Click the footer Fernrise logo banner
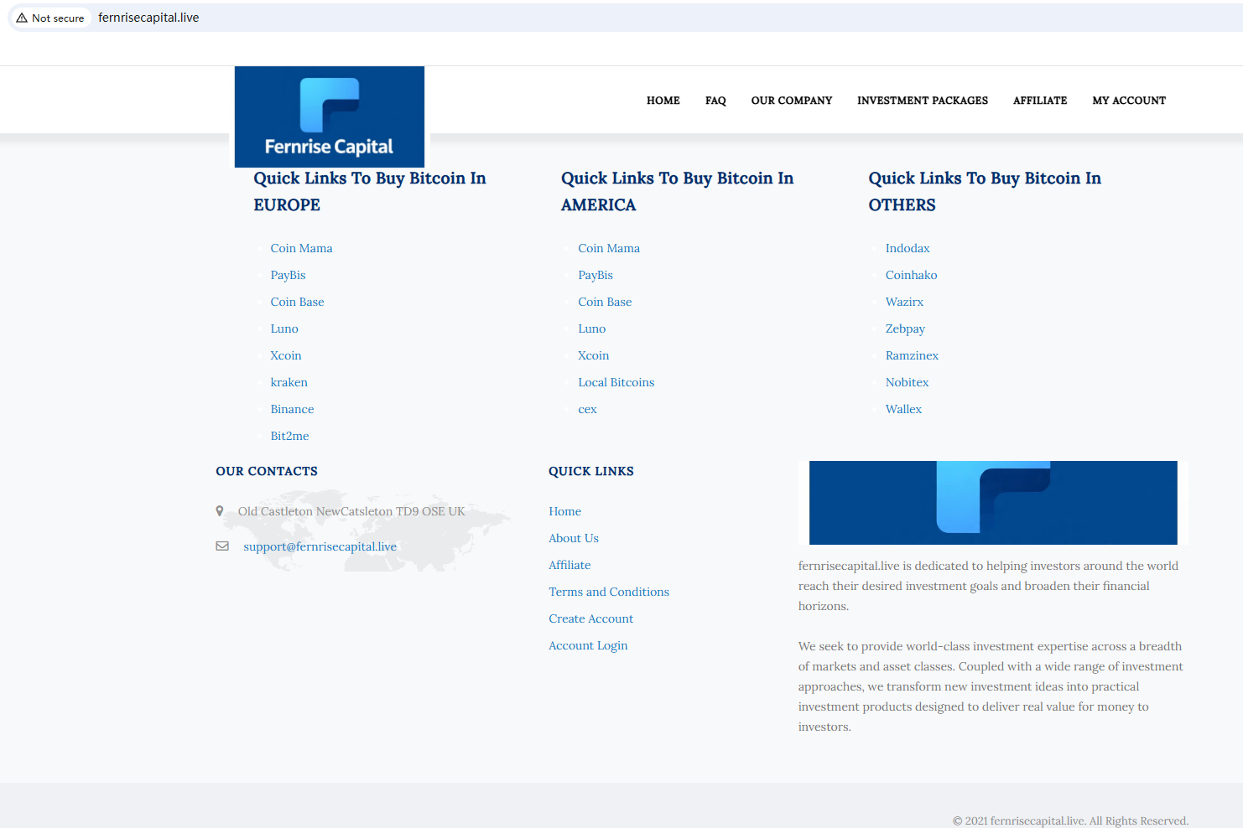The height and width of the screenshot is (828, 1243). (992, 503)
